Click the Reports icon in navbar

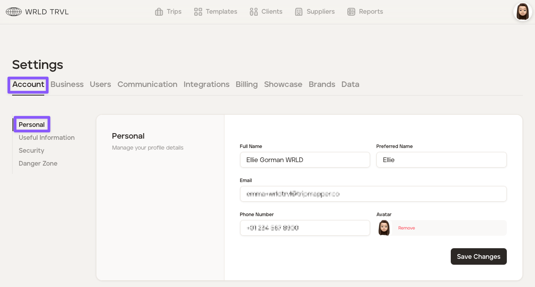(351, 12)
